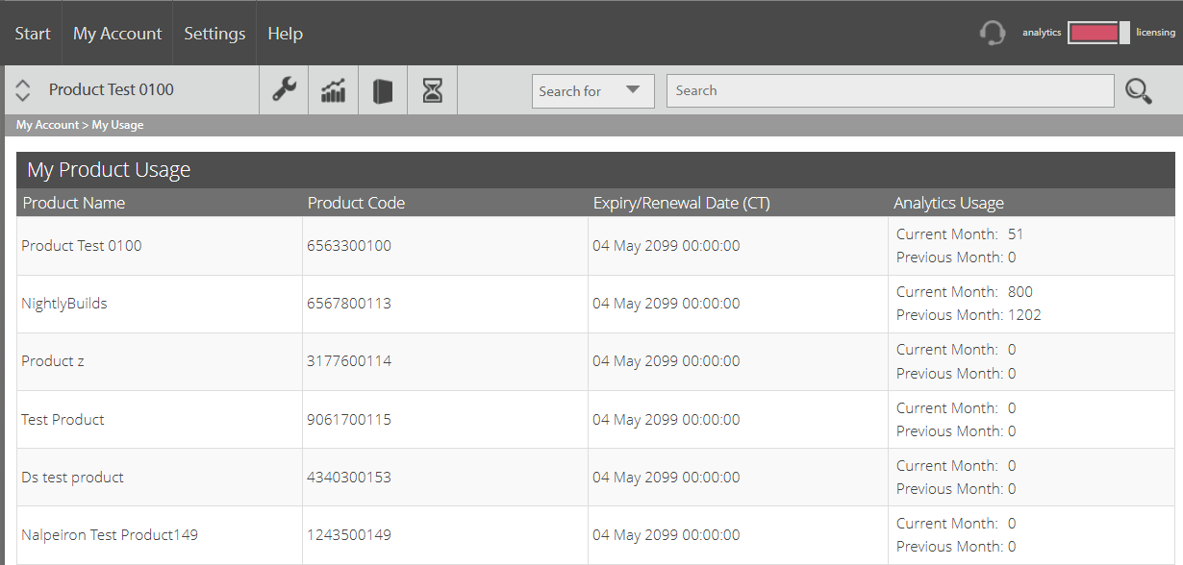
Task: Open the Settings menu
Action: pos(214,34)
